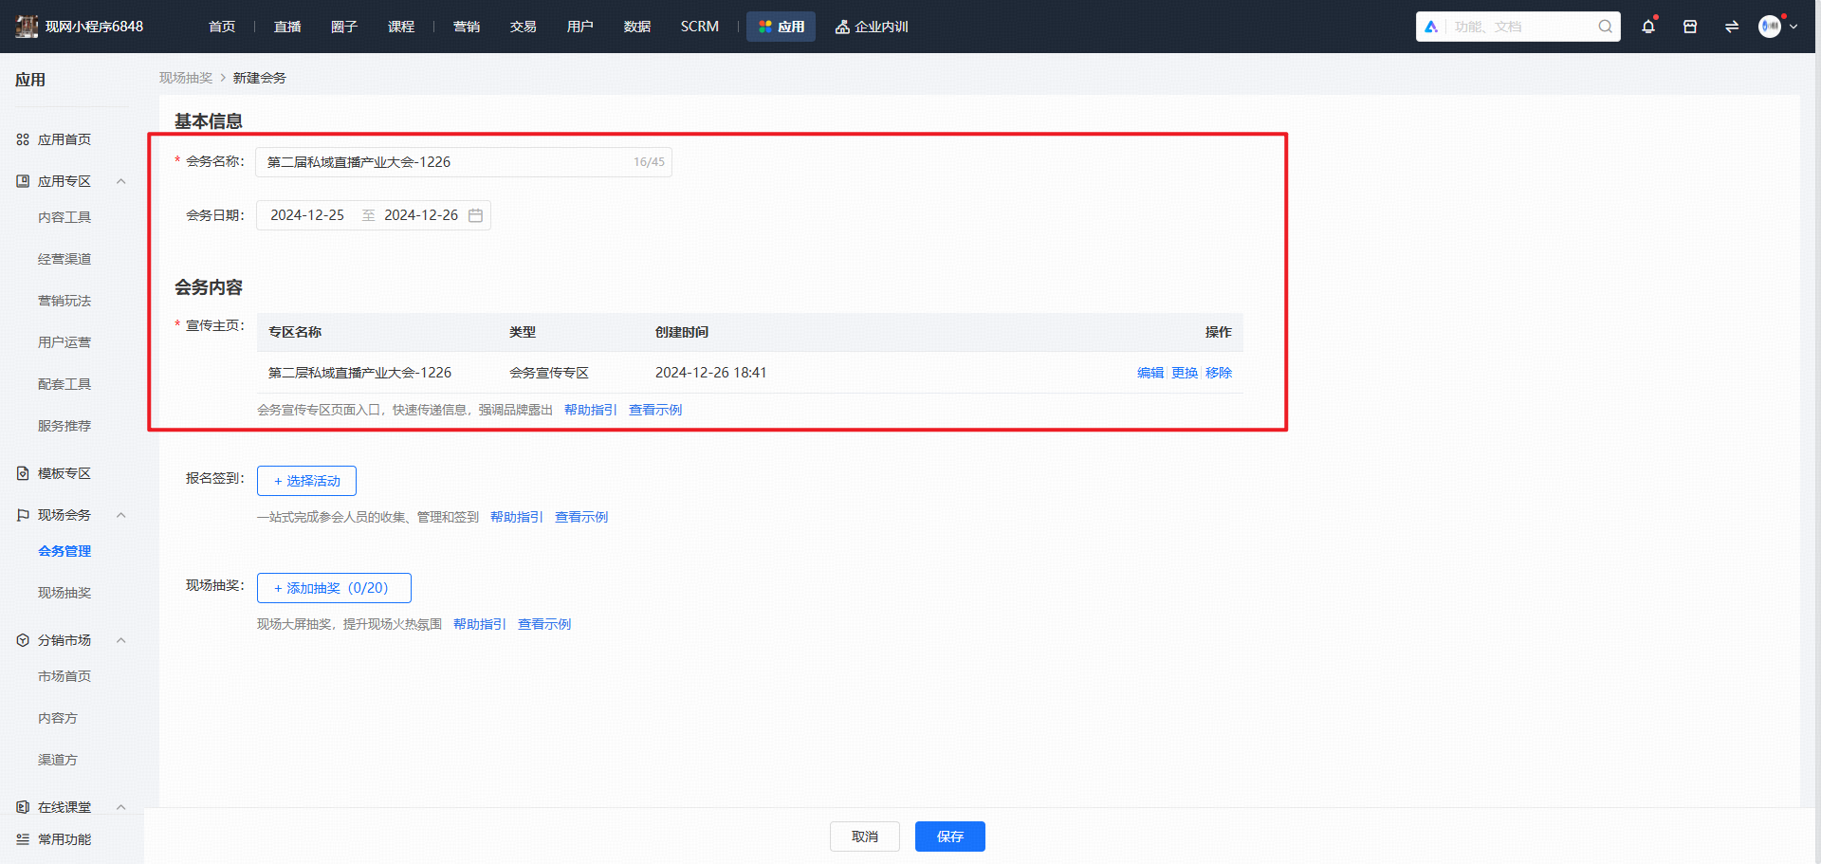This screenshot has height=864, width=1821.
Task: Open the 直播 top menu
Action: tap(287, 27)
